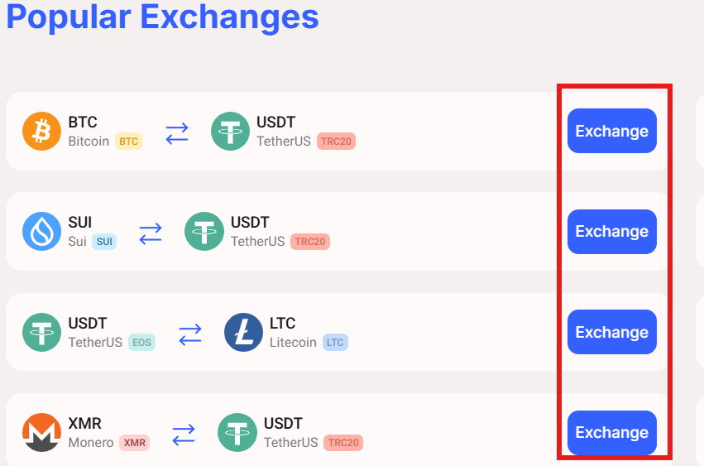Click the blue SUI droplet icon
The image size is (704, 466).
click(41, 232)
